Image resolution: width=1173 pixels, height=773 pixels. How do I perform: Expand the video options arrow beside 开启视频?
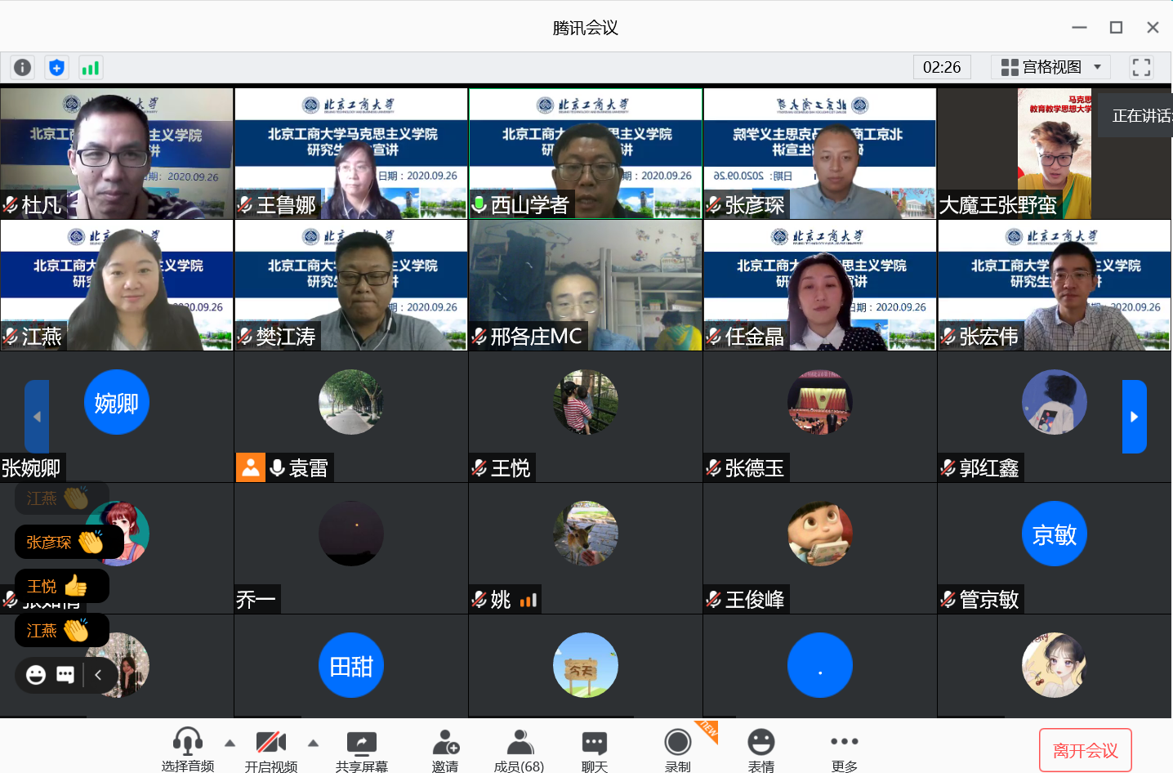pyautogui.click(x=313, y=743)
